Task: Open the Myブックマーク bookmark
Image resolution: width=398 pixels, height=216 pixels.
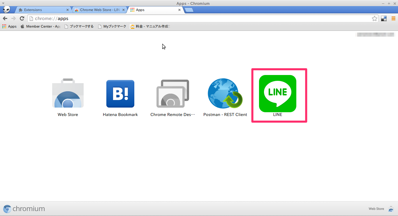Action: pyautogui.click(x=112, y=26)
